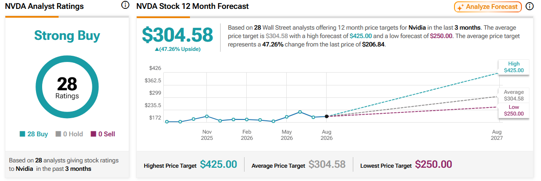Click the maroon 0 Sell legend swatch

(x=93, y=134)
